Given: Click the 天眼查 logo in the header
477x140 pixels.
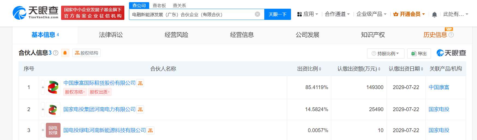Looking at the screenshot, I should pyautogui.click(x=35, y=13).
